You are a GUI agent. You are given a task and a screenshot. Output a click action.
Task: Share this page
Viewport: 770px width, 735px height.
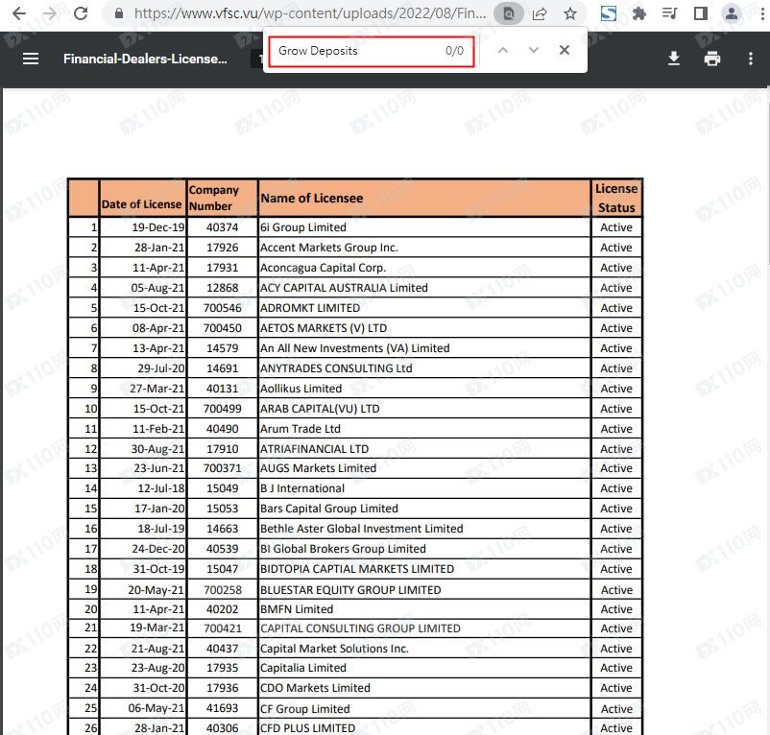[x=540, y=13]
